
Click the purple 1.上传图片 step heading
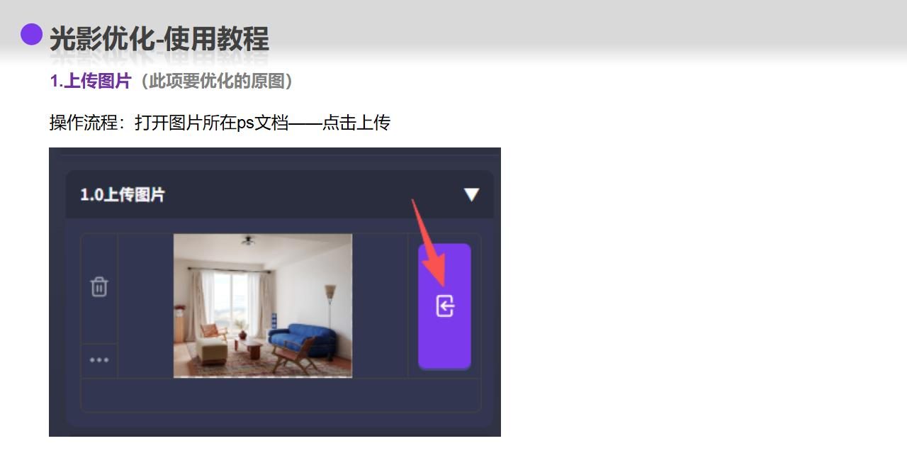point(91,81)
